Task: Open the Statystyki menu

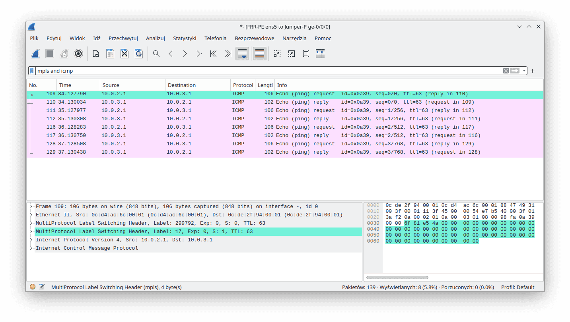Action: [x=185, y=38]
